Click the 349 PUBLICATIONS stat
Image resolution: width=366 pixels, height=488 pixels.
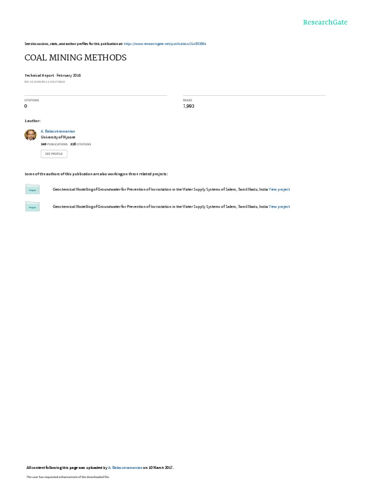tap(54, 144)
